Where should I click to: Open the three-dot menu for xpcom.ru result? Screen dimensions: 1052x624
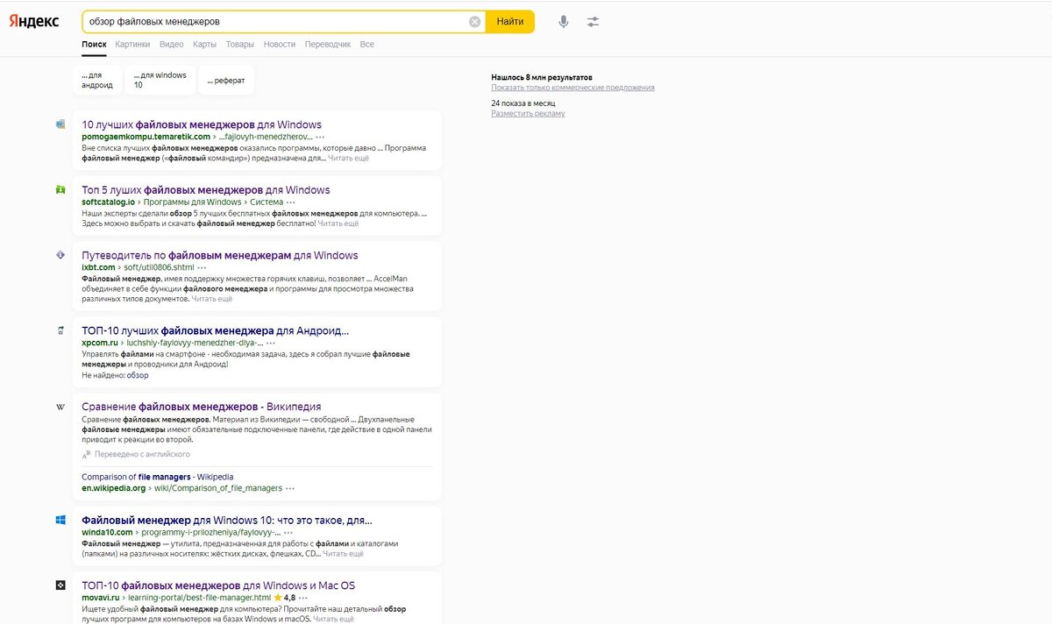coord(271,344)
